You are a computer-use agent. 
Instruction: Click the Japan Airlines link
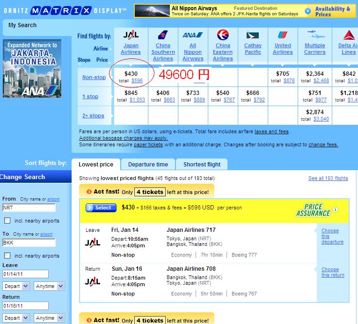131,49
